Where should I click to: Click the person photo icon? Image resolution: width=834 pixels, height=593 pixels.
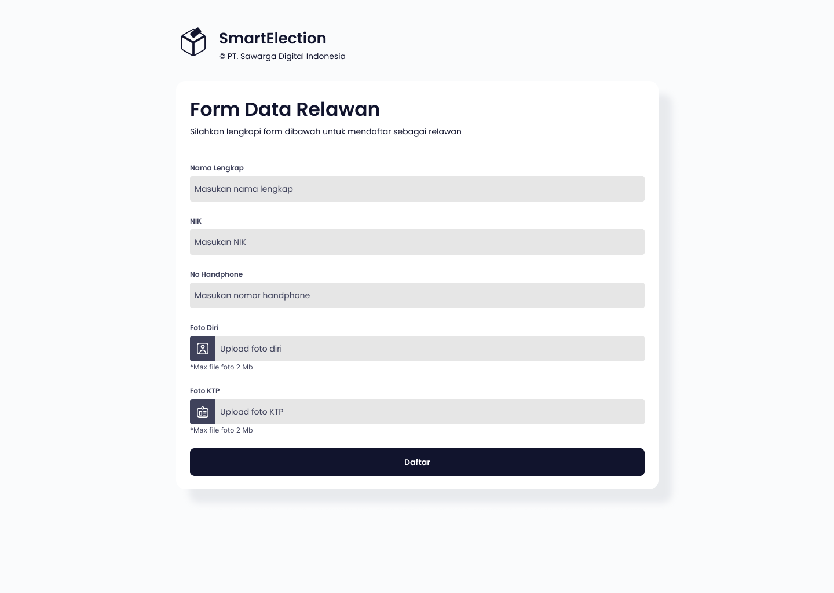click(203, 349)
